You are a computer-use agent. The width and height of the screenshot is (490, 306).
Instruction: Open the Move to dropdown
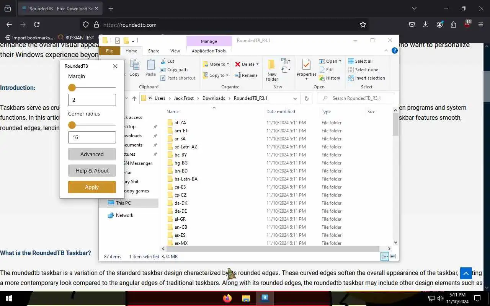point(216,64)
